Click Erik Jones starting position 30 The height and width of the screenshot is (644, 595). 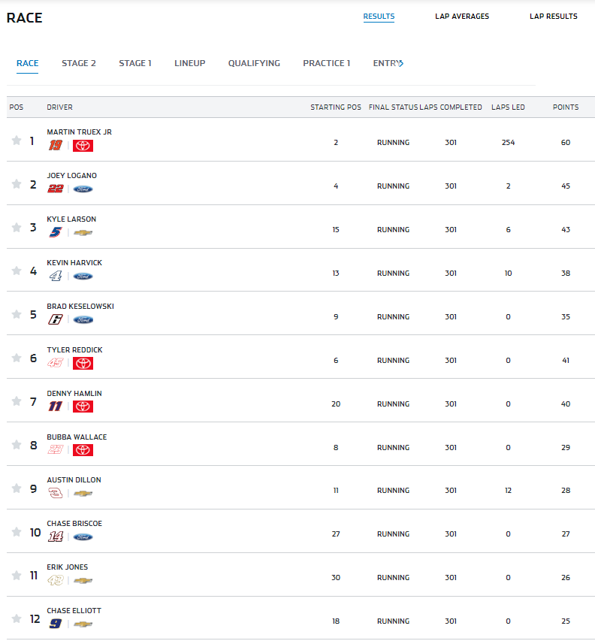[x=336, y=577]
